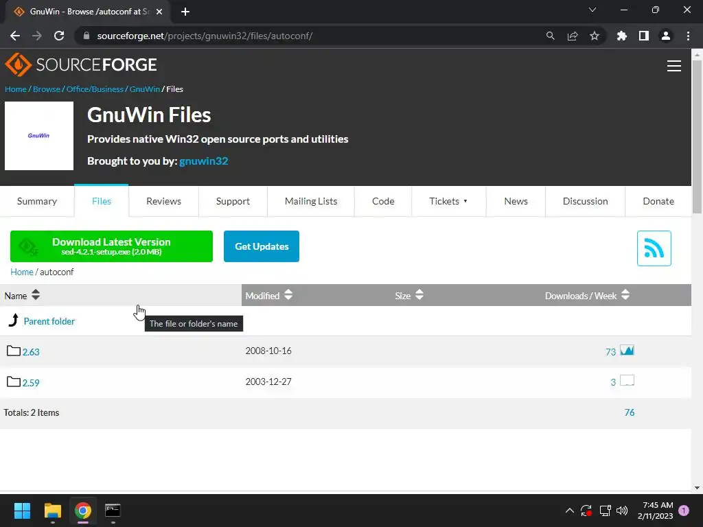Open Chrome three-dot menu
Viewport: 703px width, 527px height.
pos(688,36)
